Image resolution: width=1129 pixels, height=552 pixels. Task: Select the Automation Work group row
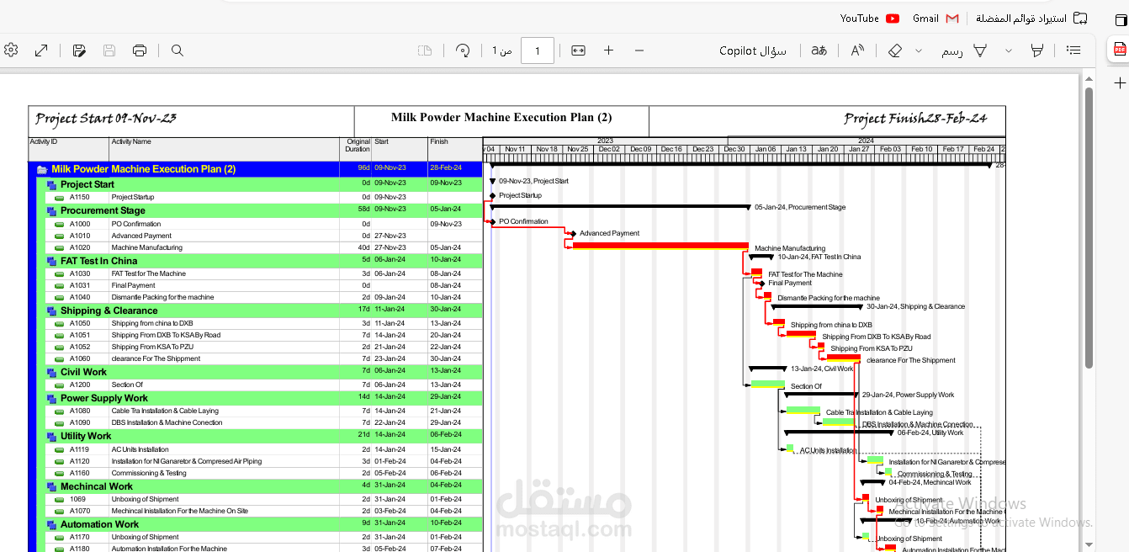[x=262, y=524]
